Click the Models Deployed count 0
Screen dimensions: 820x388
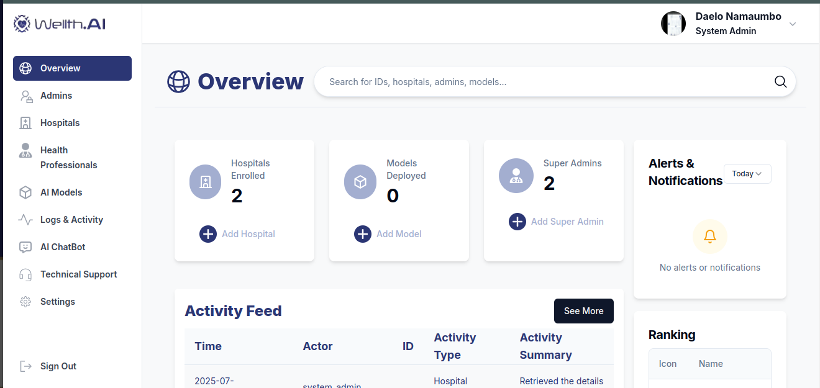point(393,196)
